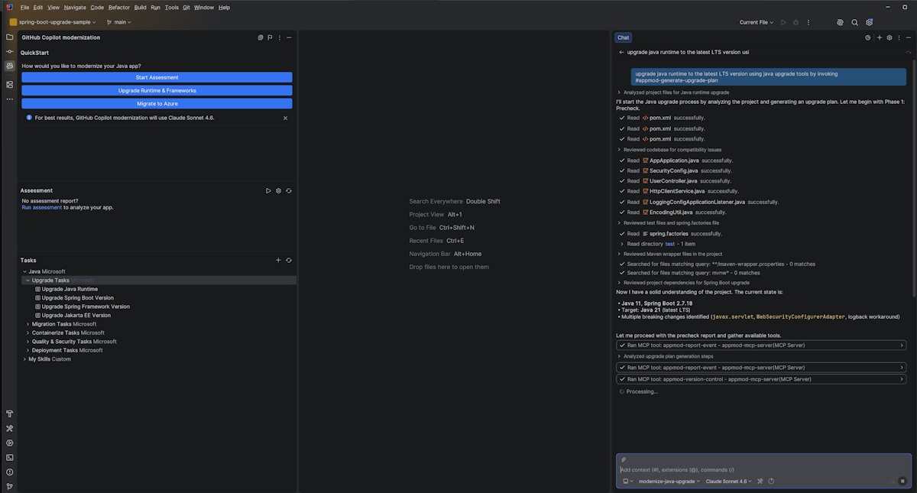Viewport: 917px width, 493px height.
Task: Minimize the GitHub Copilot modernization panel
Action: pyautogui.click(x=289, y=37)
